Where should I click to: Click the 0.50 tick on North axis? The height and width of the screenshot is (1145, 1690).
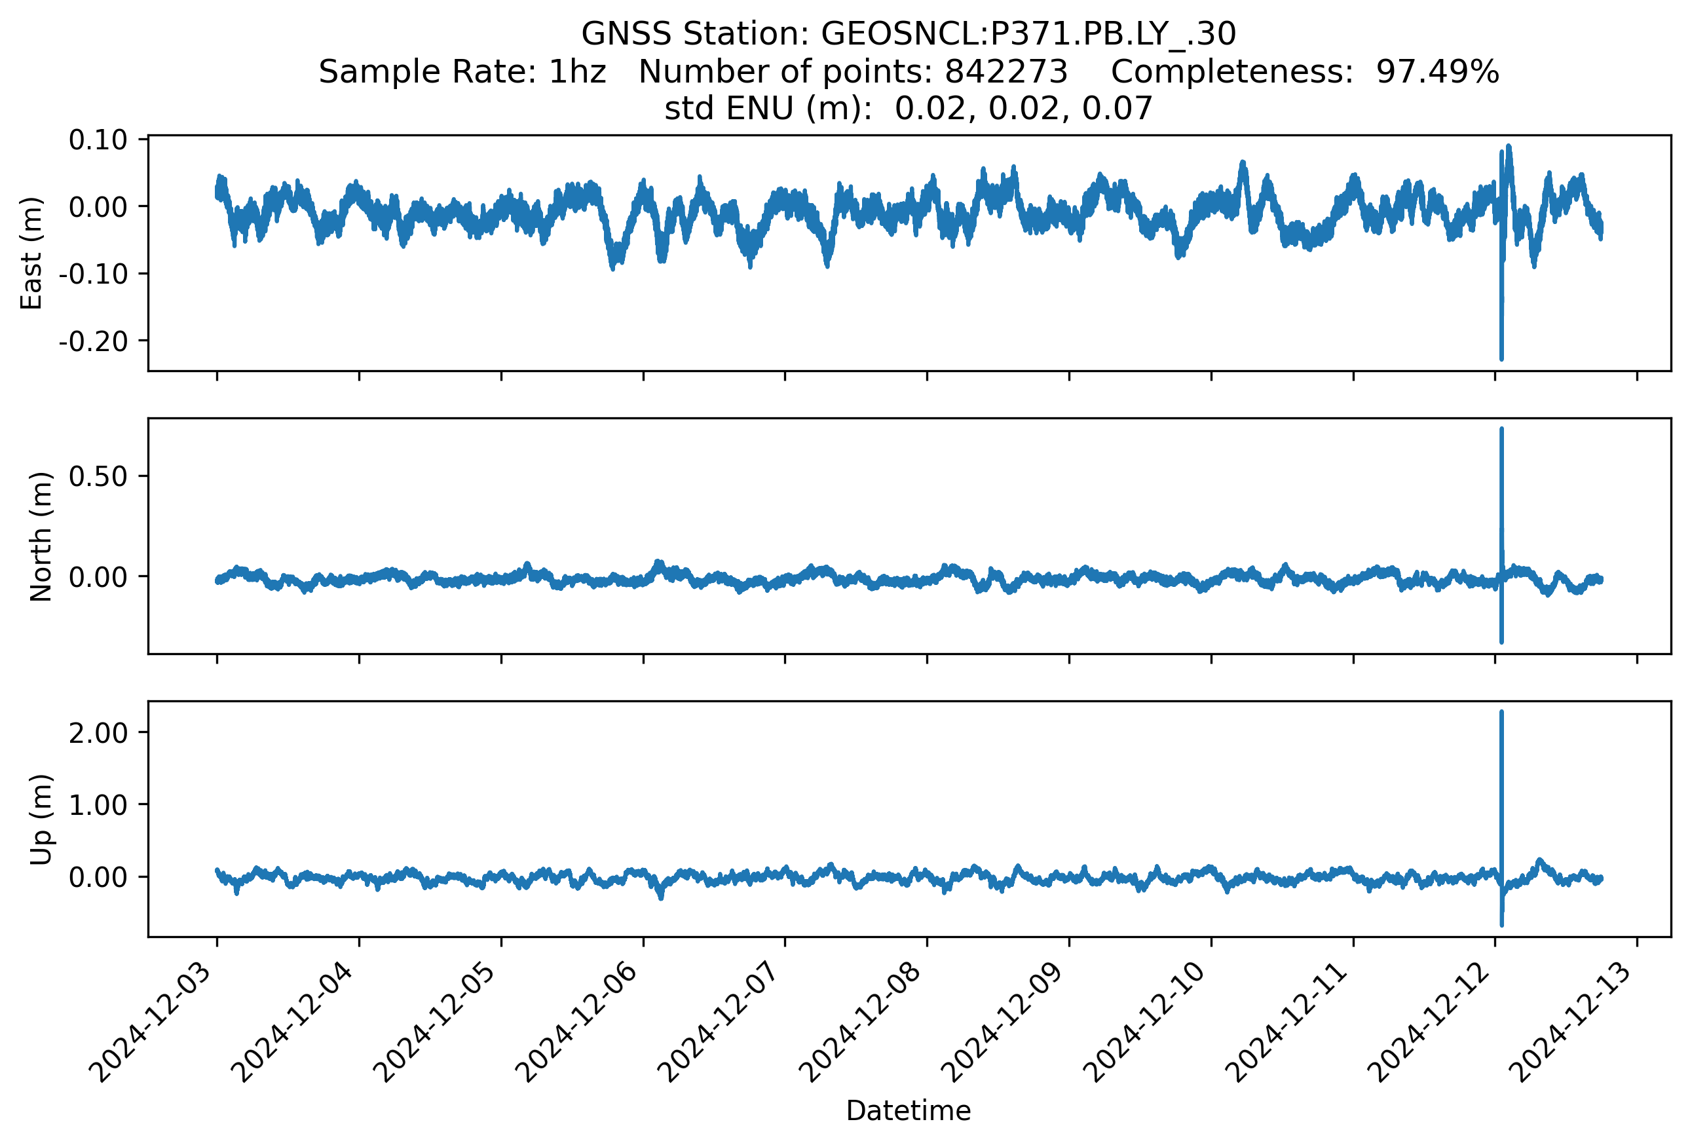click(98, 476)
